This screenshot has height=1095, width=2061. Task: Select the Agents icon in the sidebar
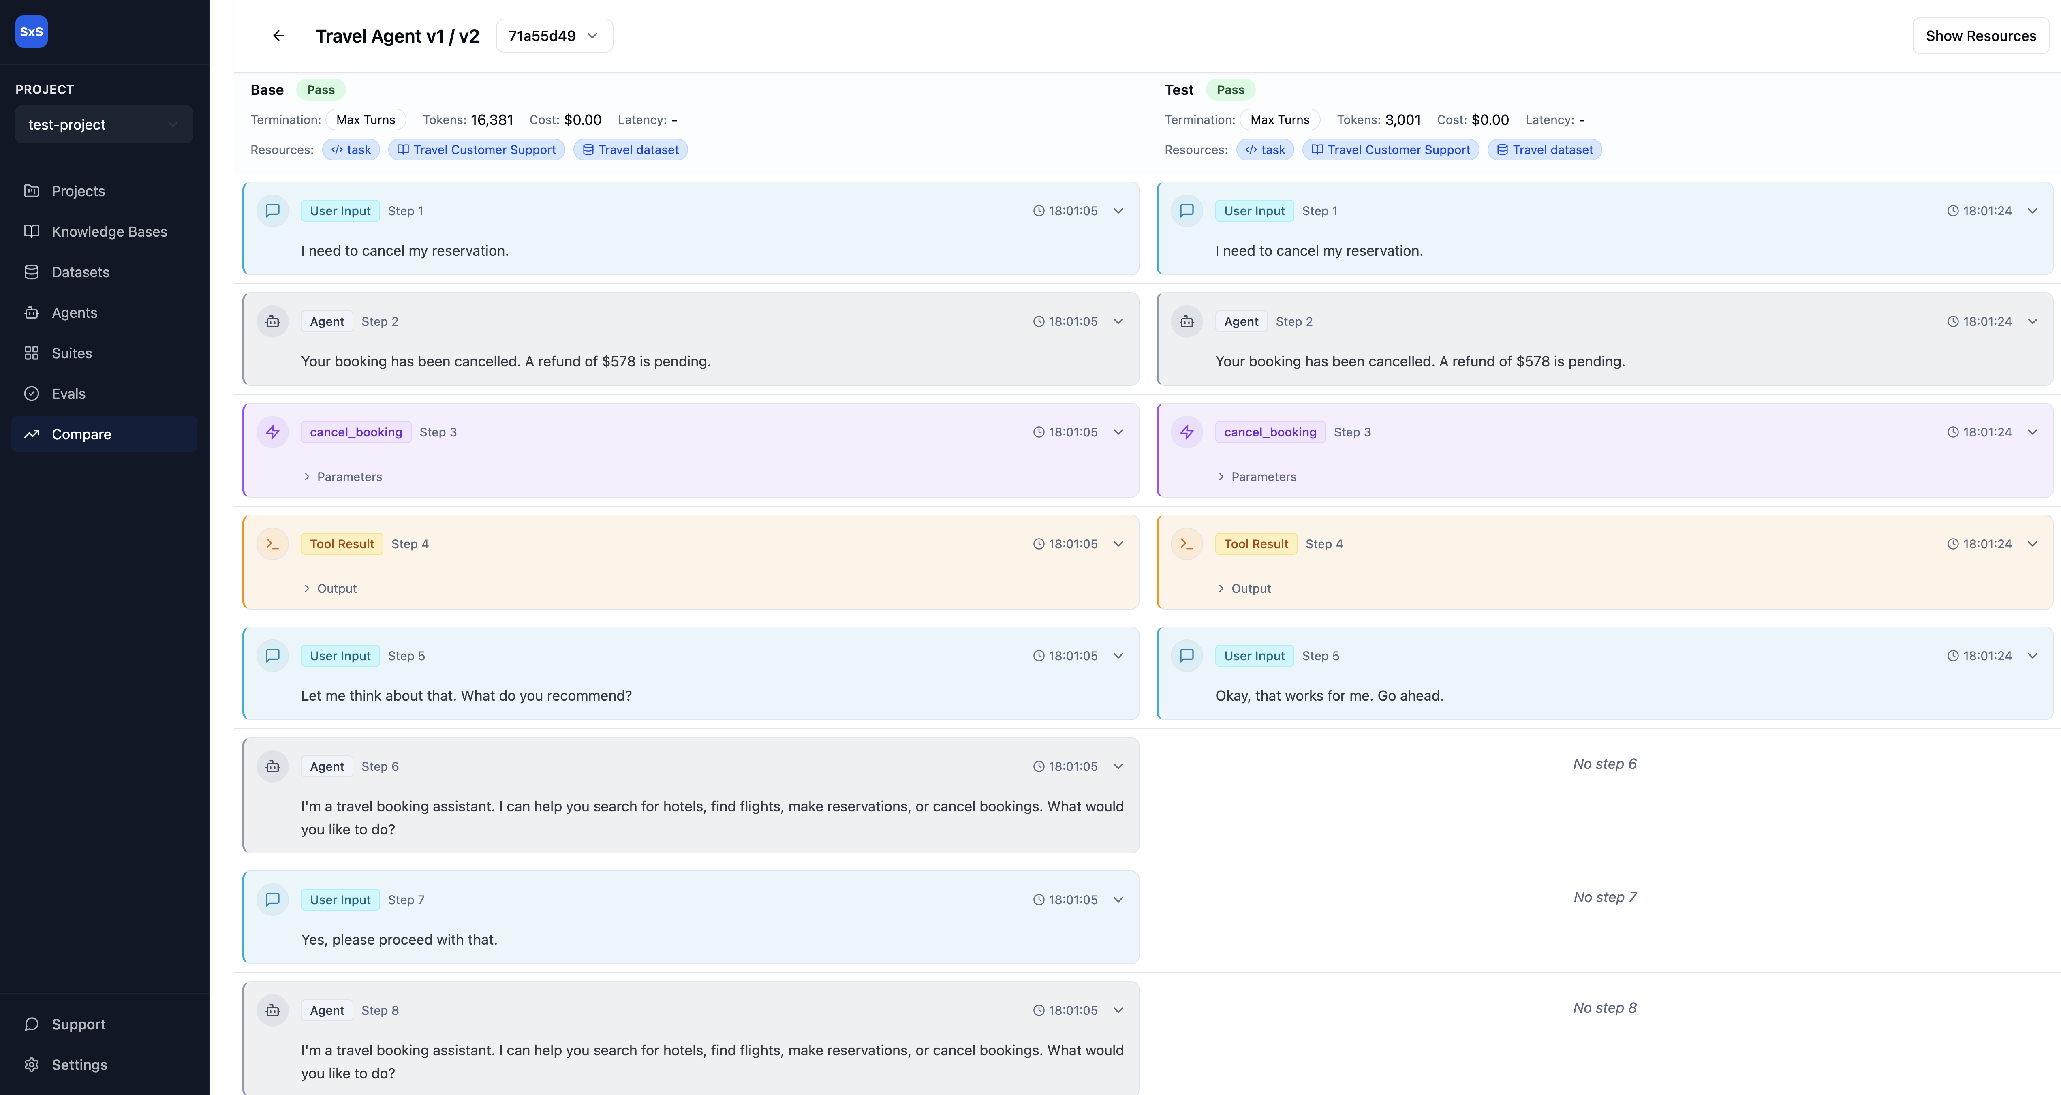[x=32, y=312]
